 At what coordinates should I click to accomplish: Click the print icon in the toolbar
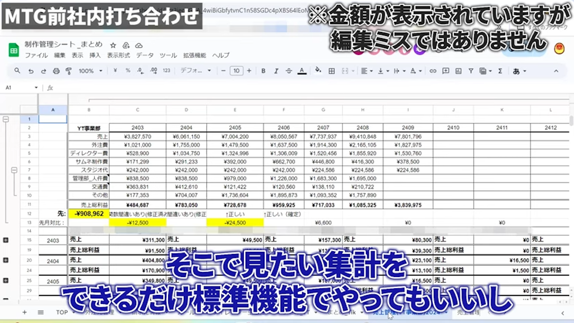55,71
